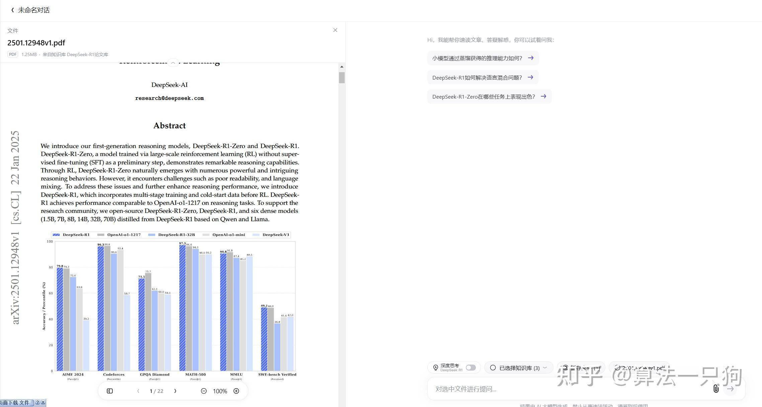Screen dimensions: 762x407
Task: Click the page number field 1 / 22
Action: 156,391
